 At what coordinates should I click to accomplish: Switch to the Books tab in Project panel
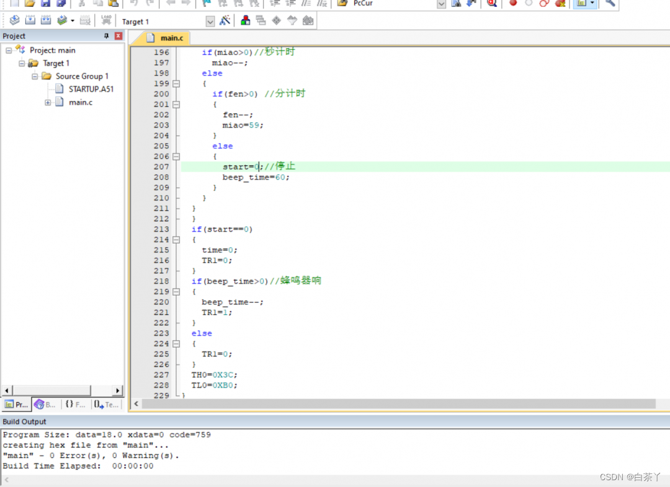coord(45,405)
